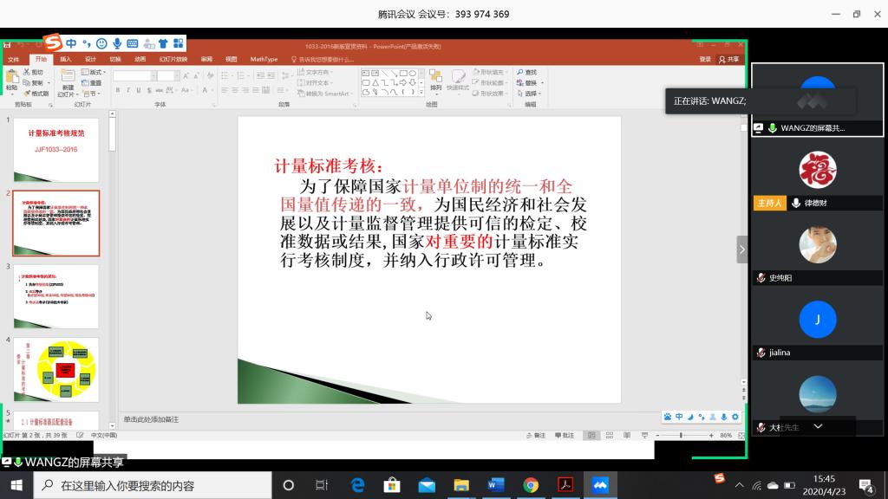
Task: Click 登录 sign-in link
Action: 705,60
